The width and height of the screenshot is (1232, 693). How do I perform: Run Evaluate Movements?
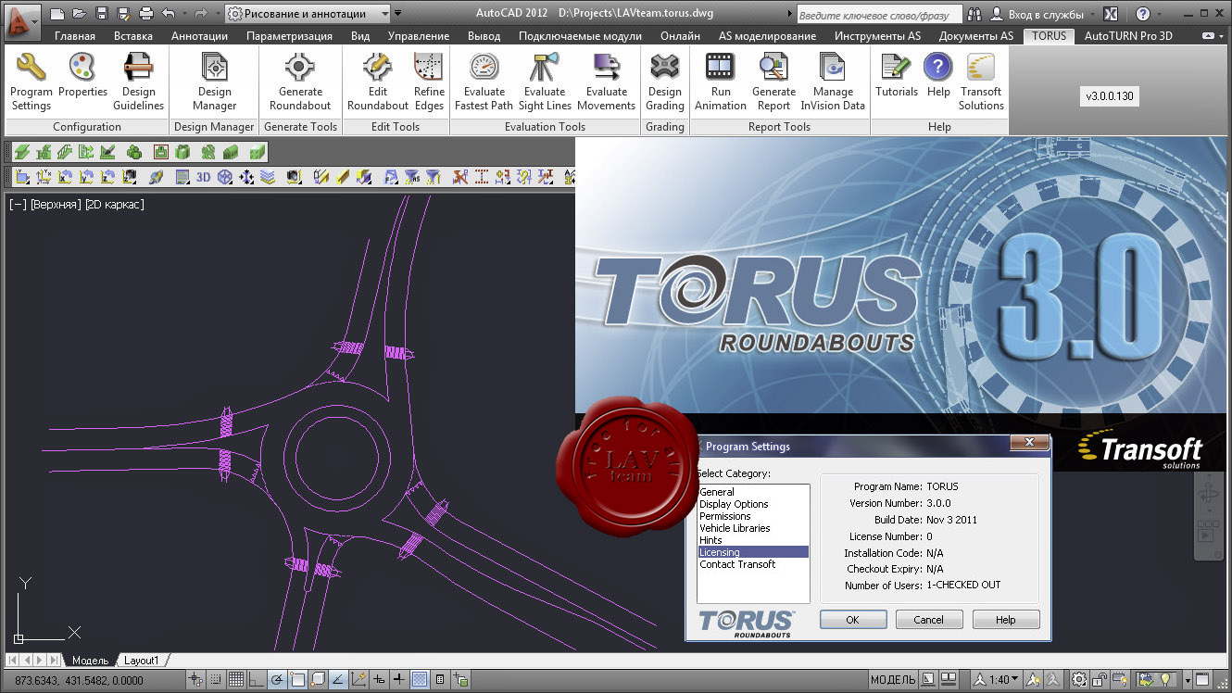point(607,82)
